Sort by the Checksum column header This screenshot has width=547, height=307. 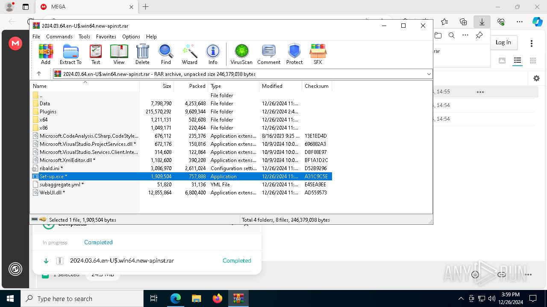pyautogui.click(x=317, y=86)
